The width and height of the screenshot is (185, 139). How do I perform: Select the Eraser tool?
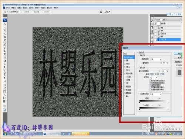point(5,57)
